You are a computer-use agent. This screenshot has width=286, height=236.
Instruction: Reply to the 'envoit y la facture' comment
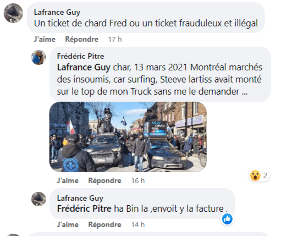point(105,224)
